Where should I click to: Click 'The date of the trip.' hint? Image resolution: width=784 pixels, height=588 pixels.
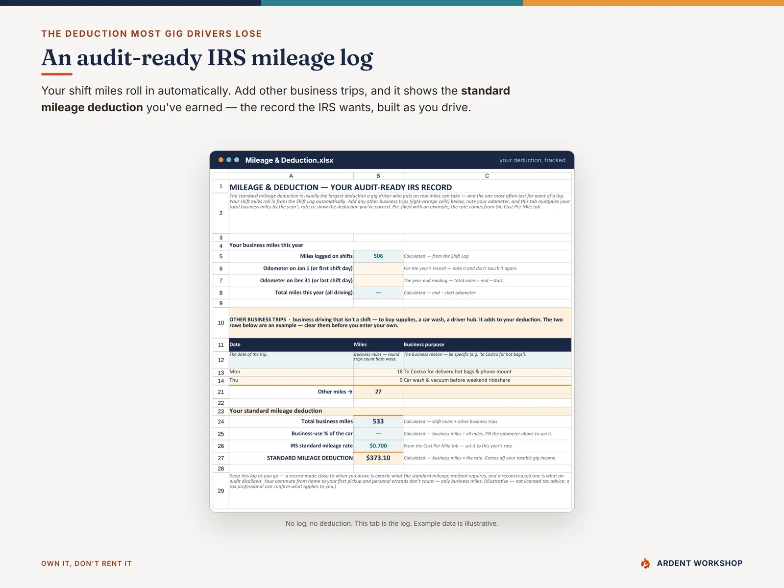(248, 354)
